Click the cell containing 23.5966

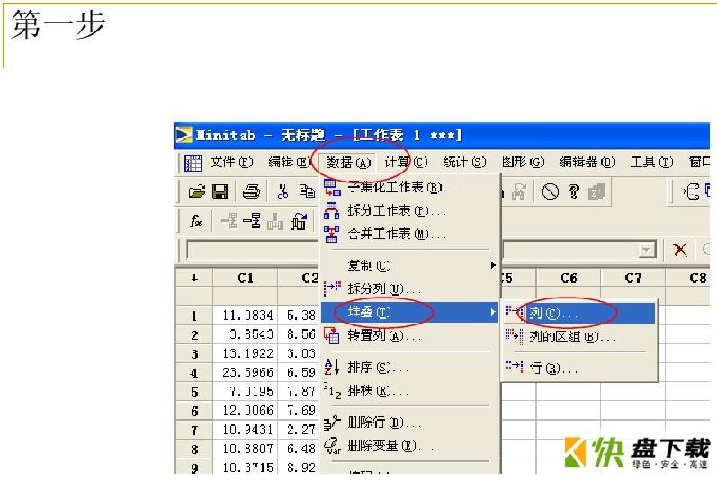coord(245,372)
